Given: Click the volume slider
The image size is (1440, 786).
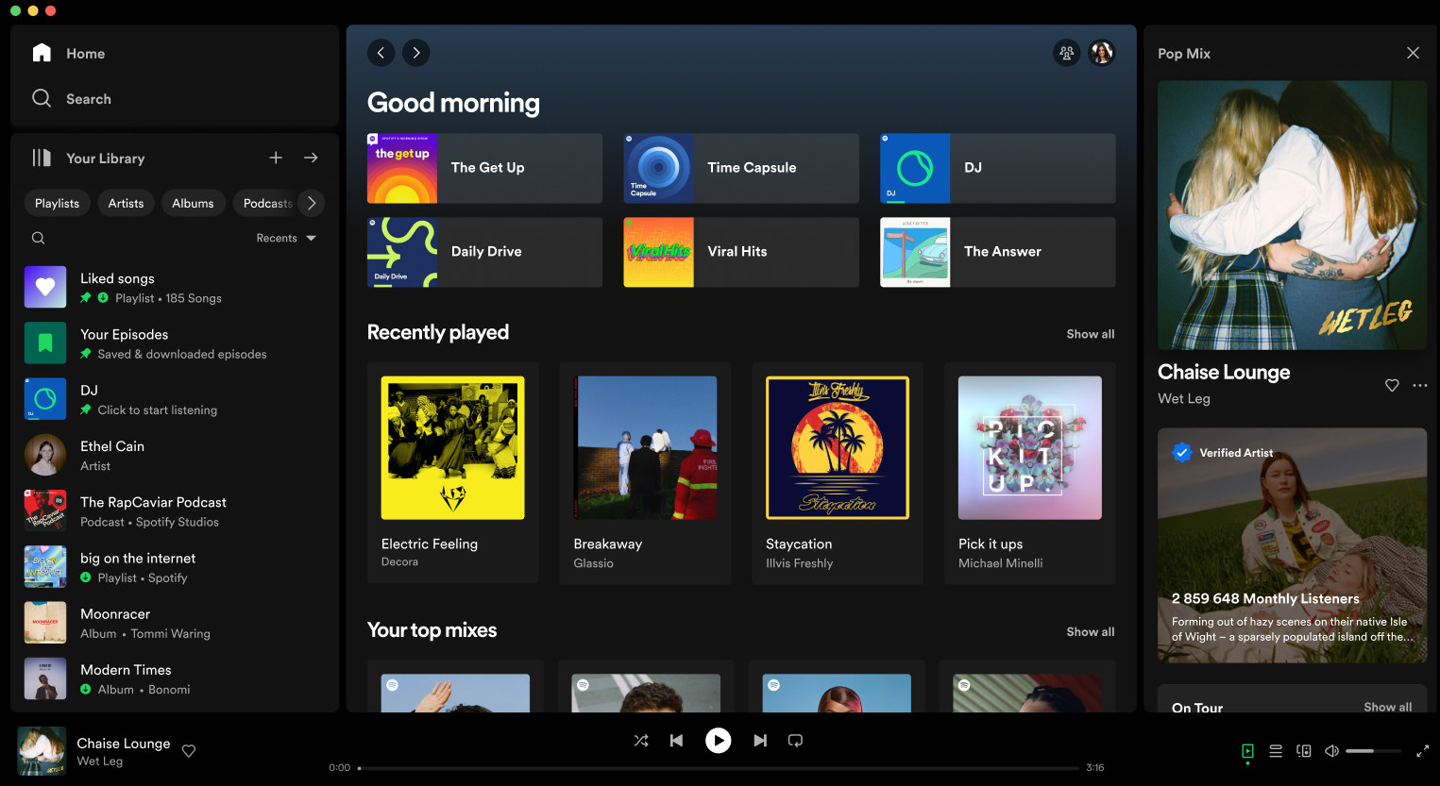Looking at the screenshot, I should click(1373, 751).
